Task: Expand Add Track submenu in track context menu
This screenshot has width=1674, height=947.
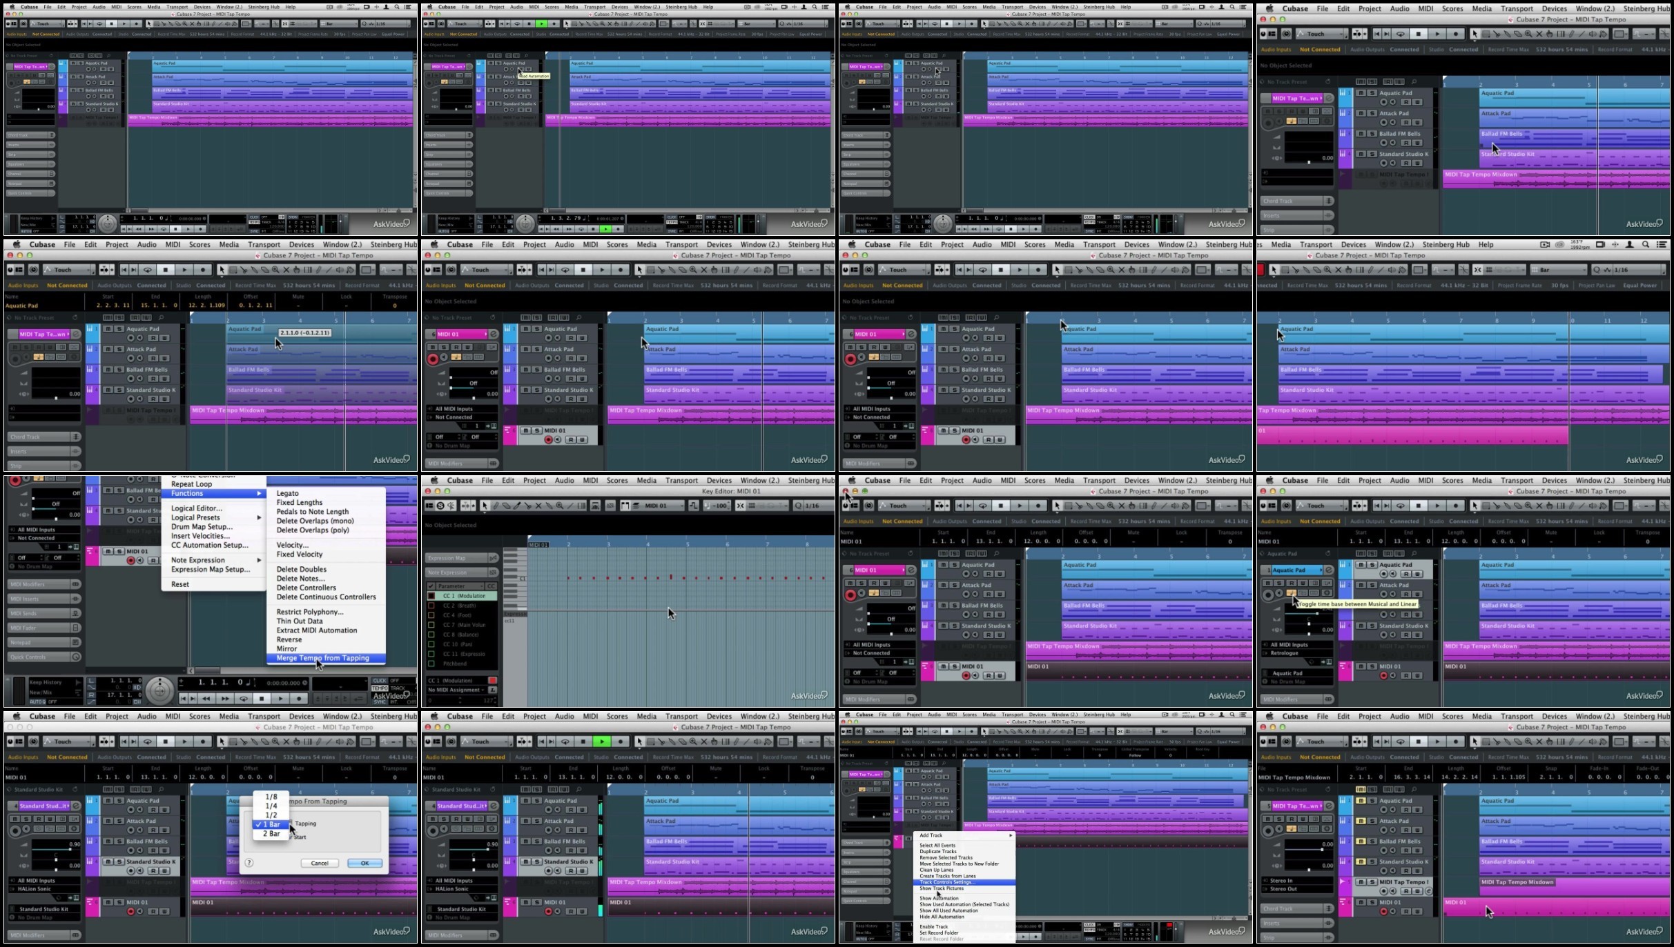Action: point(964,835)
